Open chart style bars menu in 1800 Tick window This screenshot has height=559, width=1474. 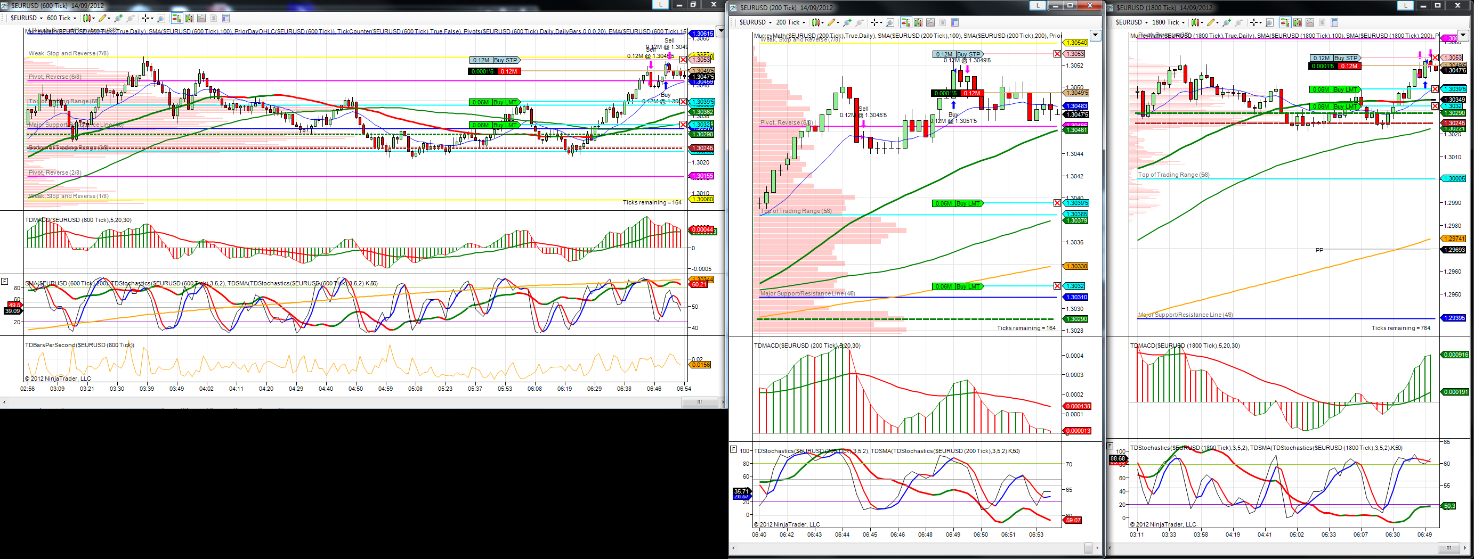click(1197, 22)
